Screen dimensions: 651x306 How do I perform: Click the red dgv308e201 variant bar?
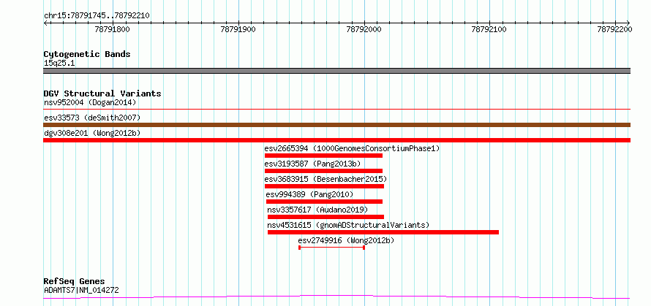pos(336,140)
